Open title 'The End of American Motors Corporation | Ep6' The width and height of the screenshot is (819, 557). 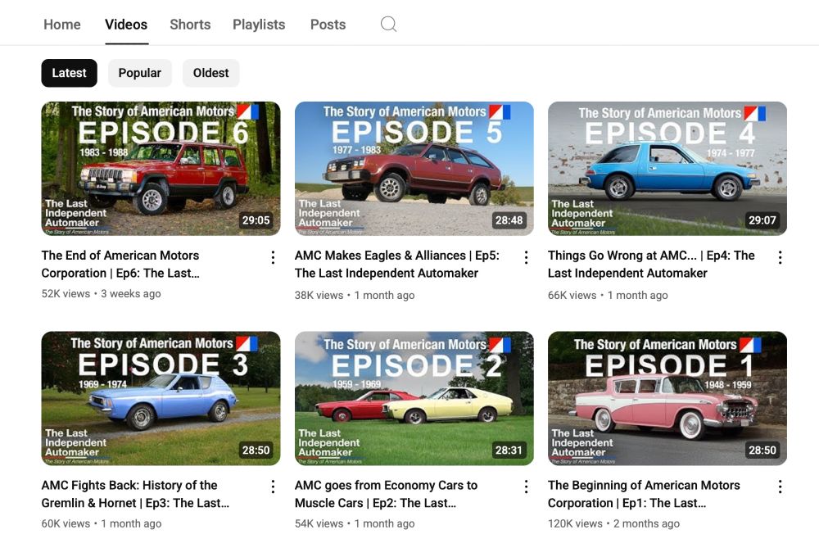(120, 265)
